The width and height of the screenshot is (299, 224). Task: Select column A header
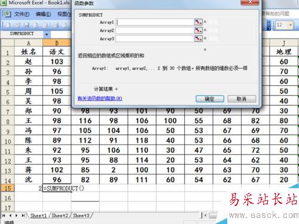[x=29, y=43]
